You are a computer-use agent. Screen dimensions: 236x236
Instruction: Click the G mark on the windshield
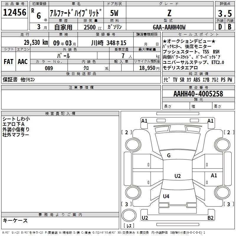169,155
